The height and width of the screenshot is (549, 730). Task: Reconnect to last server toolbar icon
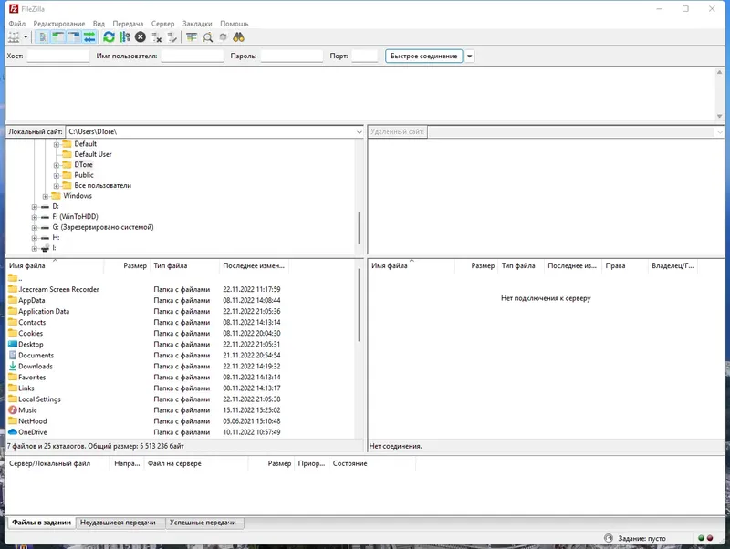[x=172, y=37]
